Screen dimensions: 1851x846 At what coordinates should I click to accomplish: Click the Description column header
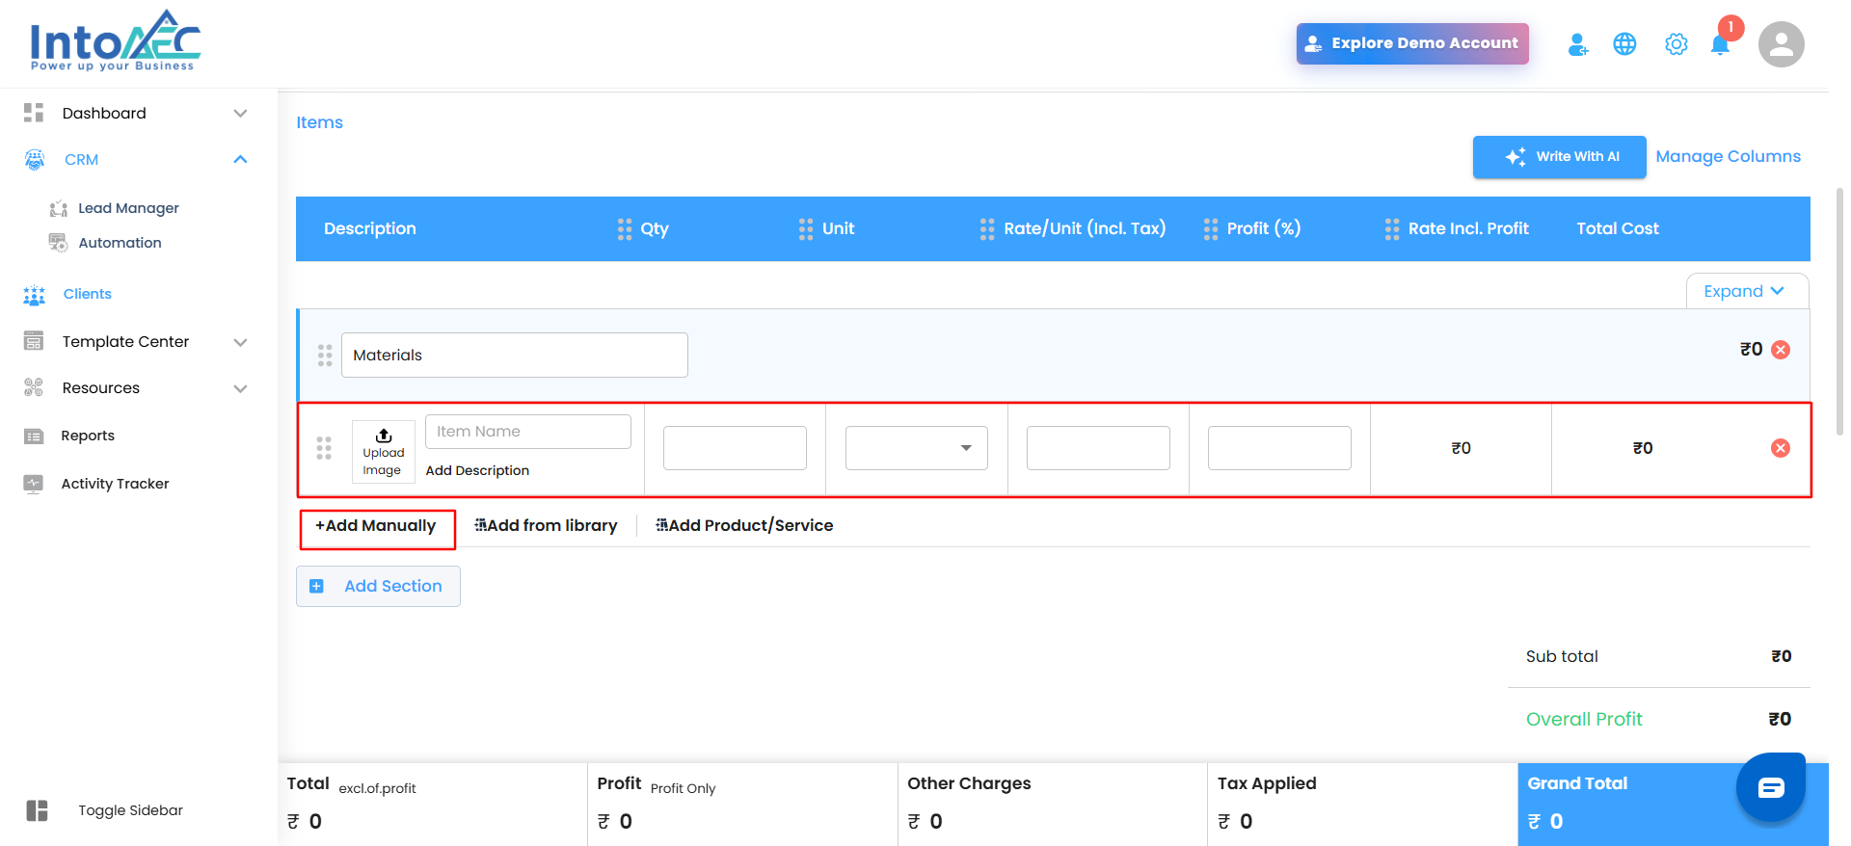[x=370, y=228]
